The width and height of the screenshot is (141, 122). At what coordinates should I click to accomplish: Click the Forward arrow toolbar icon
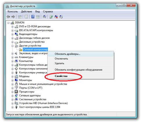pos(13,17)
